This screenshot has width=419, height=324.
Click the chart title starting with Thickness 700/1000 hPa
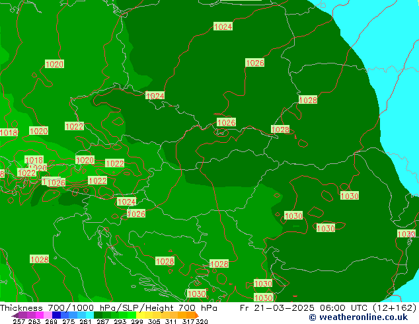[x=108, y=308]
